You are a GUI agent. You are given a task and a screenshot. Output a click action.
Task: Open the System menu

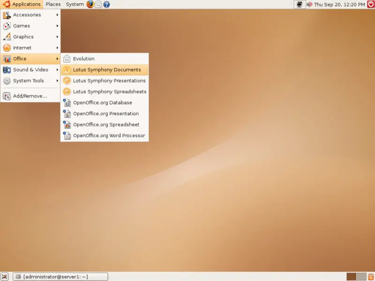point(75,4)
